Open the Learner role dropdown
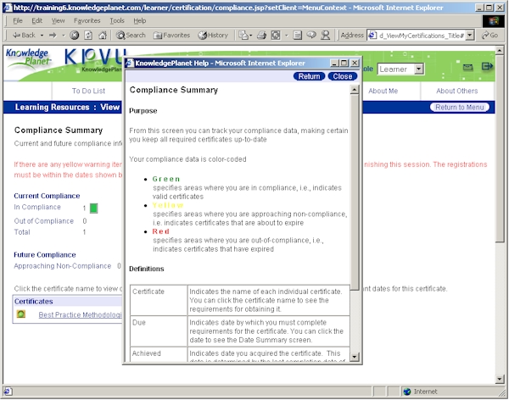Screen dimensions: 509x400 (400, 69)
